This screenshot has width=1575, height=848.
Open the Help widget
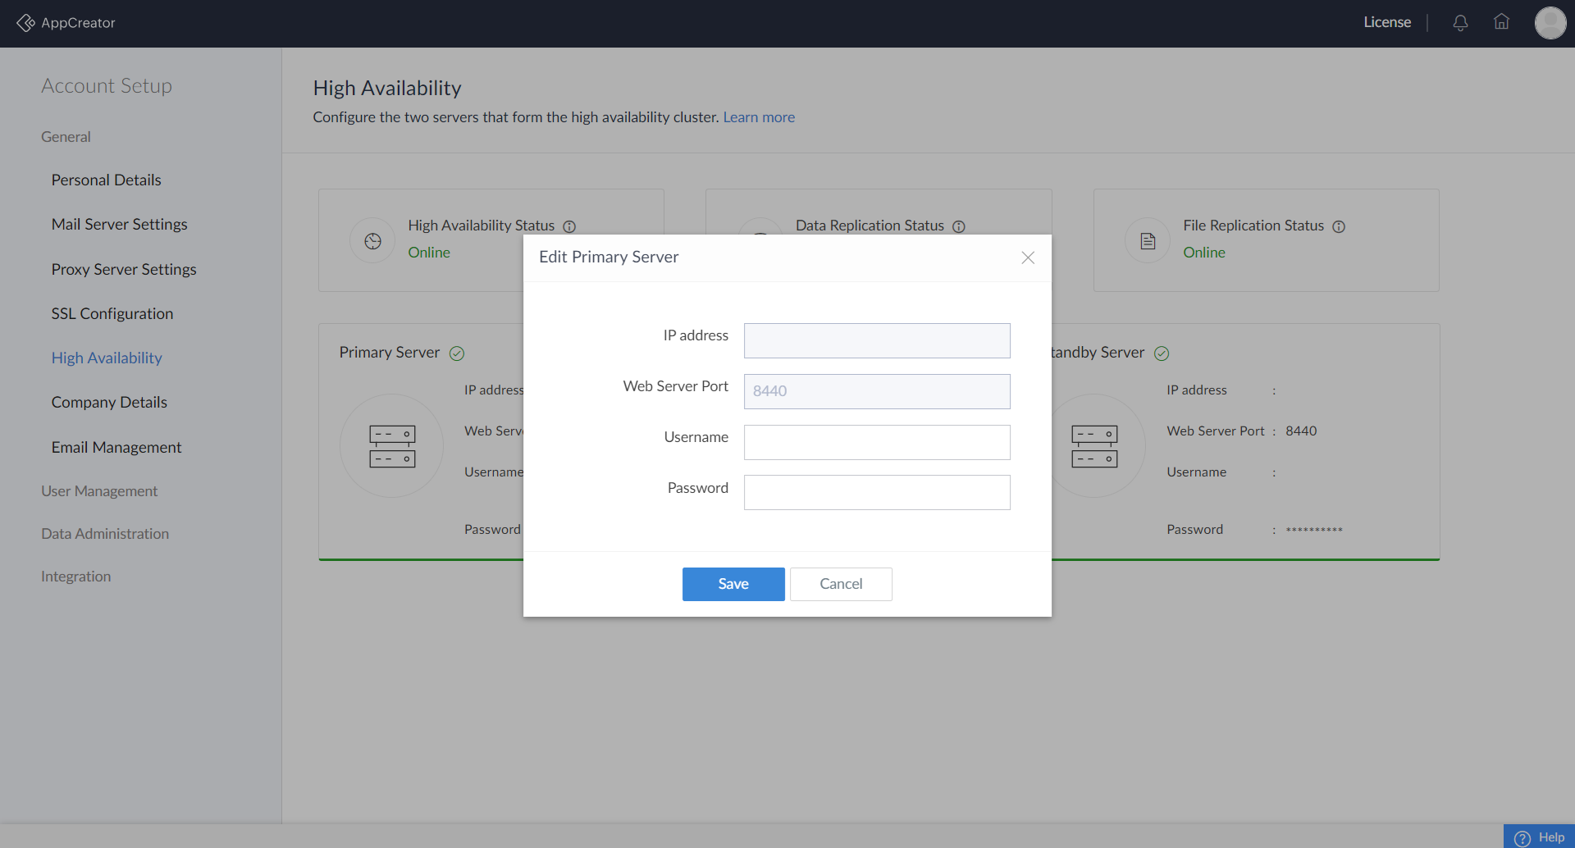point(1540,837)
